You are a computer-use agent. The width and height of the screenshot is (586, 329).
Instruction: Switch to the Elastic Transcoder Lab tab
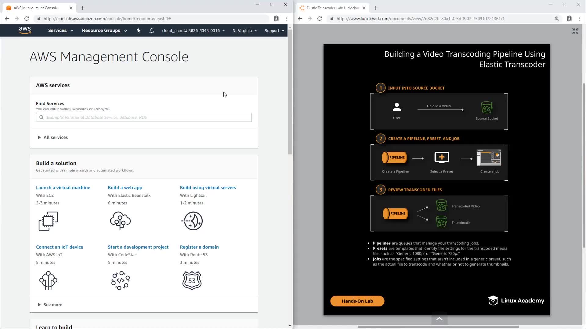pos(332,8)
